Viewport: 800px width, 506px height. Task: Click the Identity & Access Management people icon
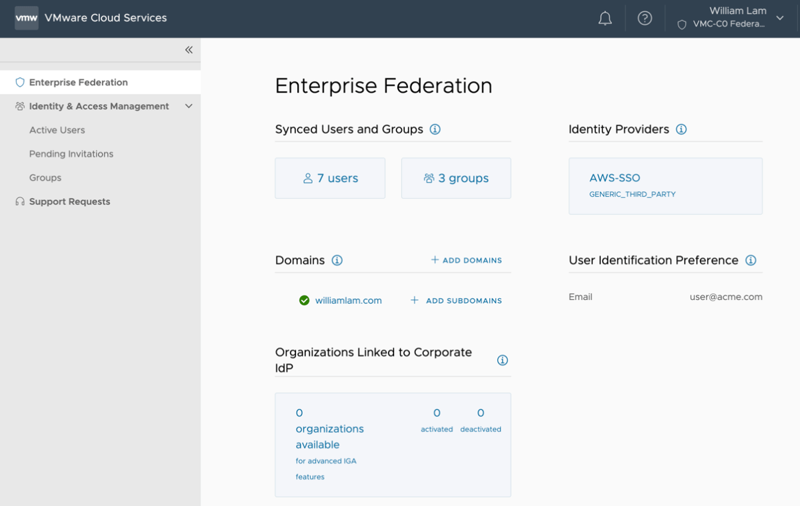(x=20, y=106)
